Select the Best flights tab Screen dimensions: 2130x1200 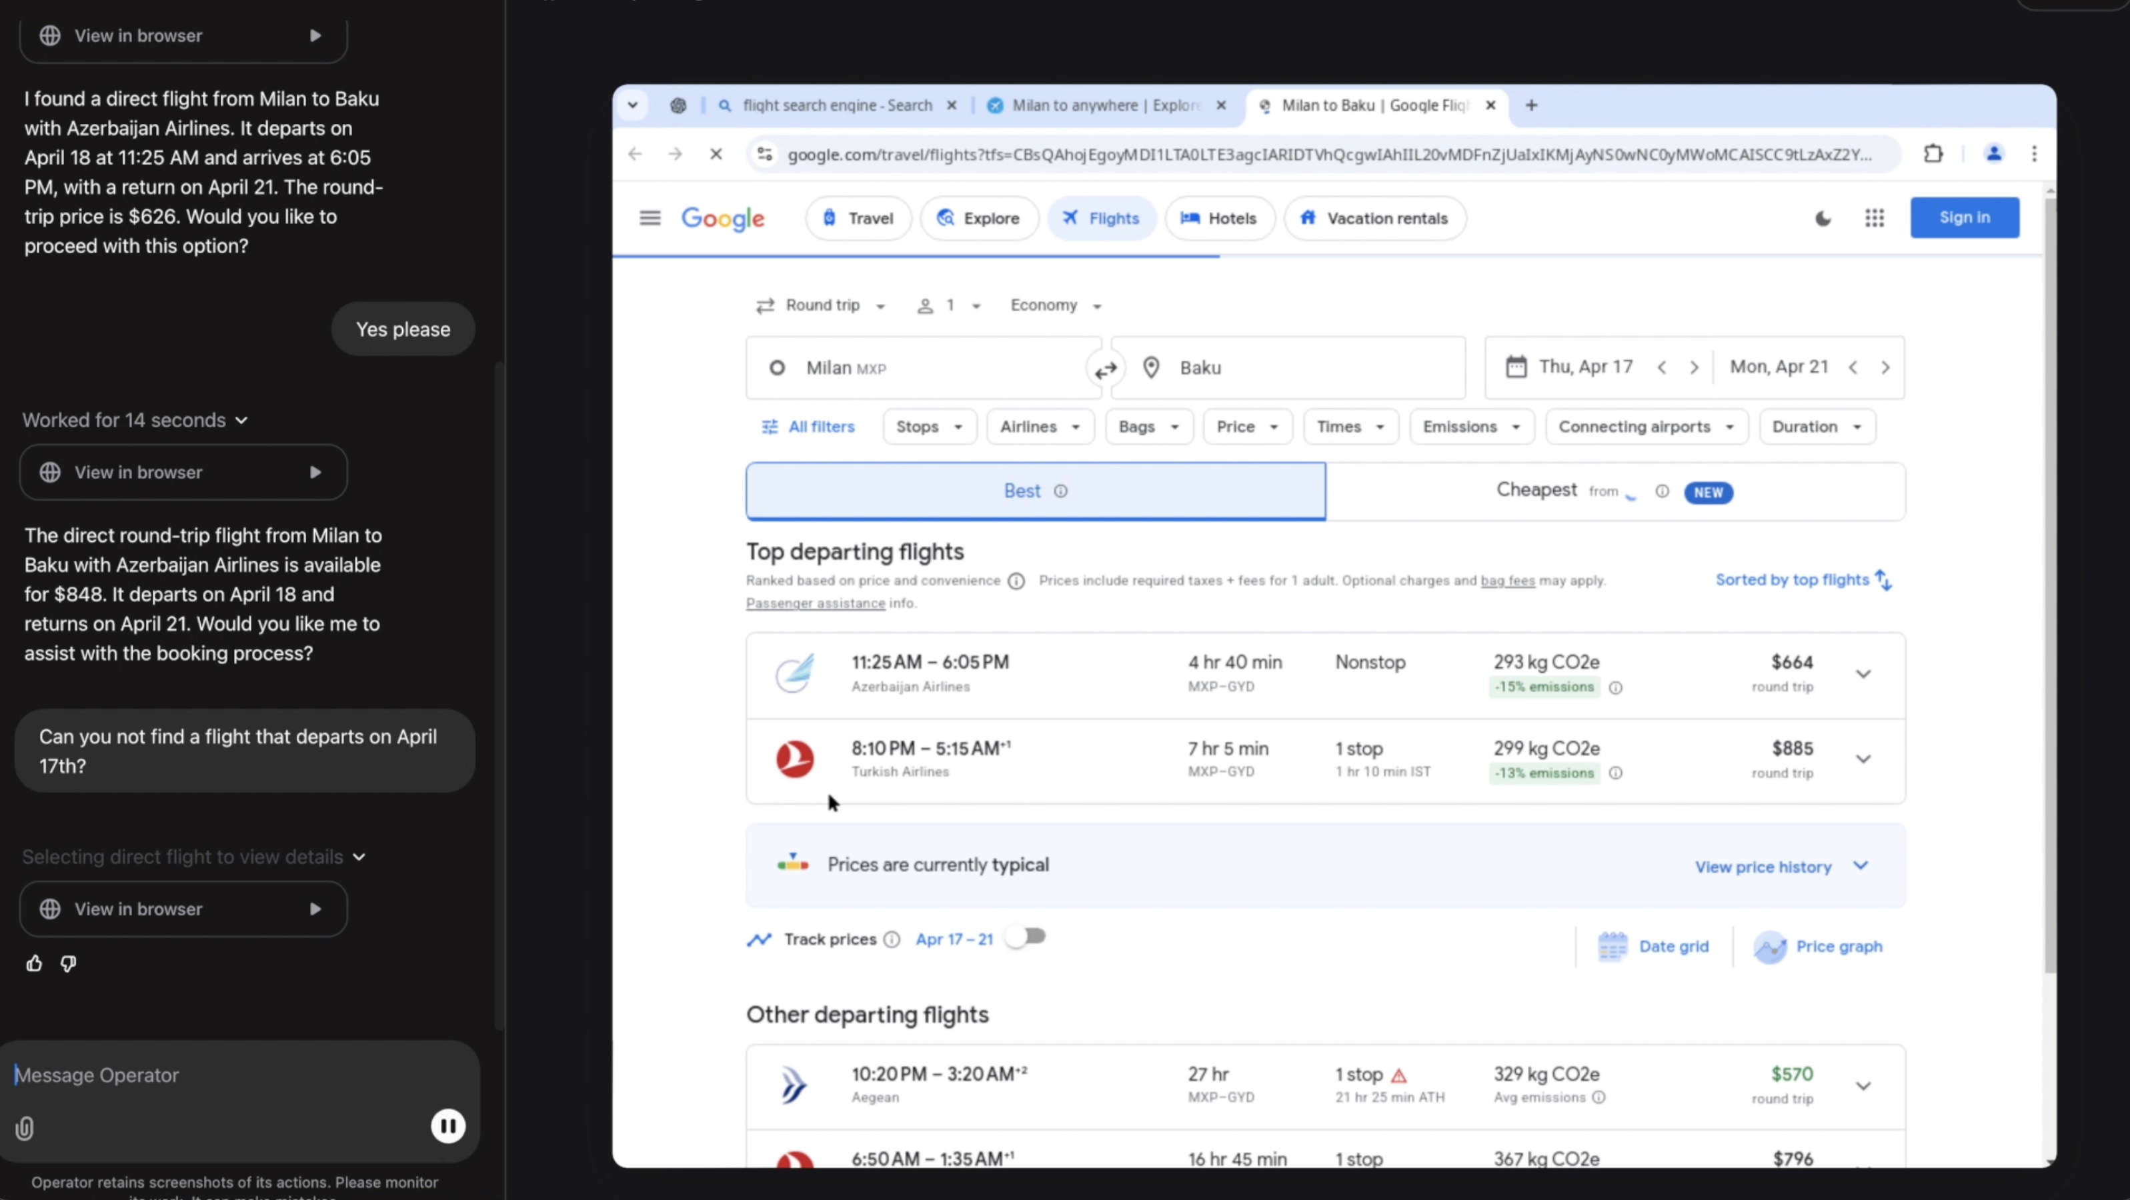click(x=1035, y=491)
